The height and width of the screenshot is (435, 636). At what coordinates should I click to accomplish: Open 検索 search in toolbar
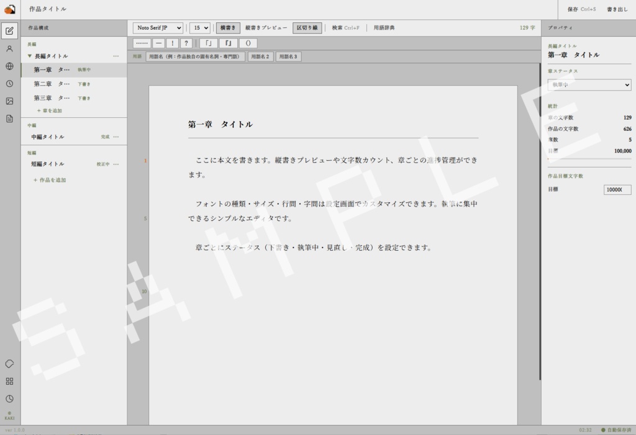click(x=345, y=27)
